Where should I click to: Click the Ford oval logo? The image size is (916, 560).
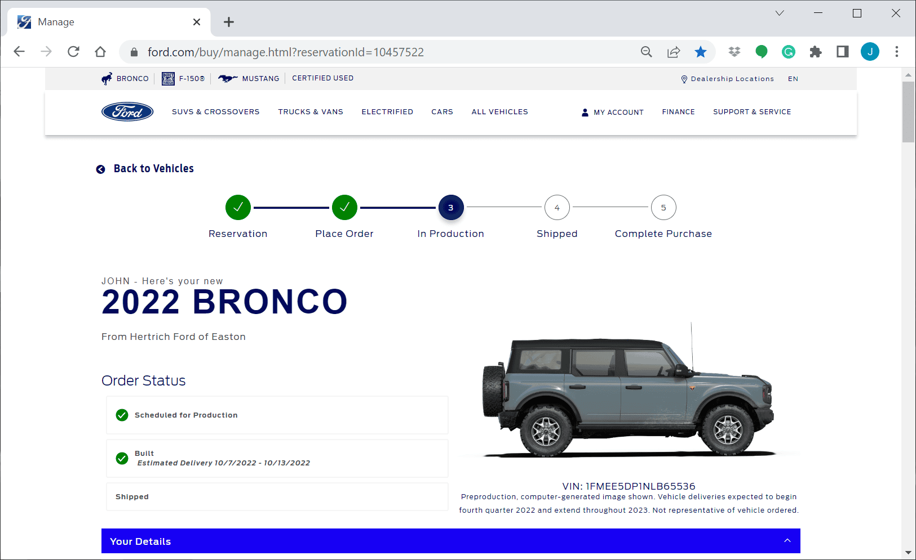tap(127, 112)
